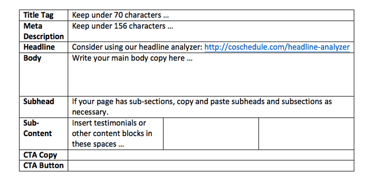Click the subheads and subsections instruction text

[202, 107]
